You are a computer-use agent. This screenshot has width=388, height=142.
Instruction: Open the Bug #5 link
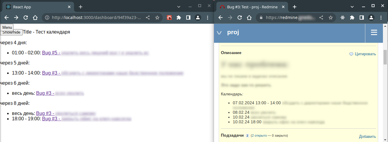pos(51,53)
